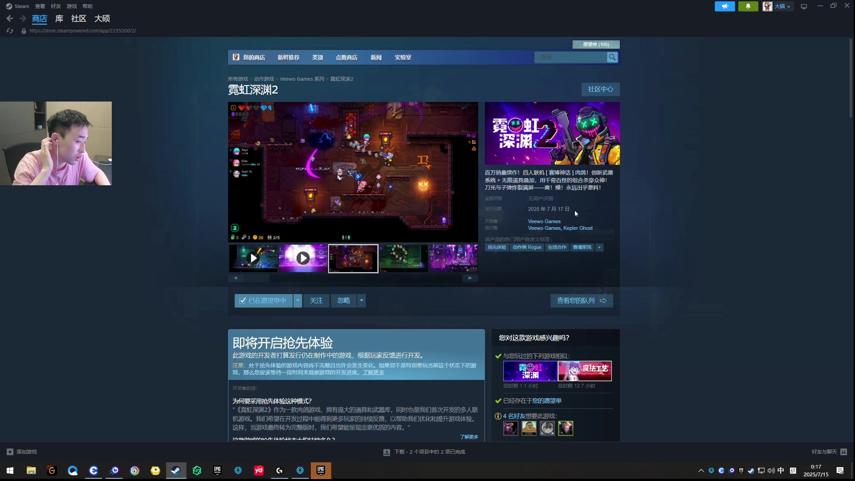
Task: Click the plus icon next to 添加游戏
Action: (10, 452)
